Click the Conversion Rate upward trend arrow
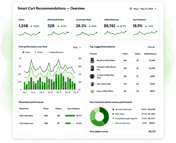The height and width of the screenshot is (143, 176). (x=90, y=26)
